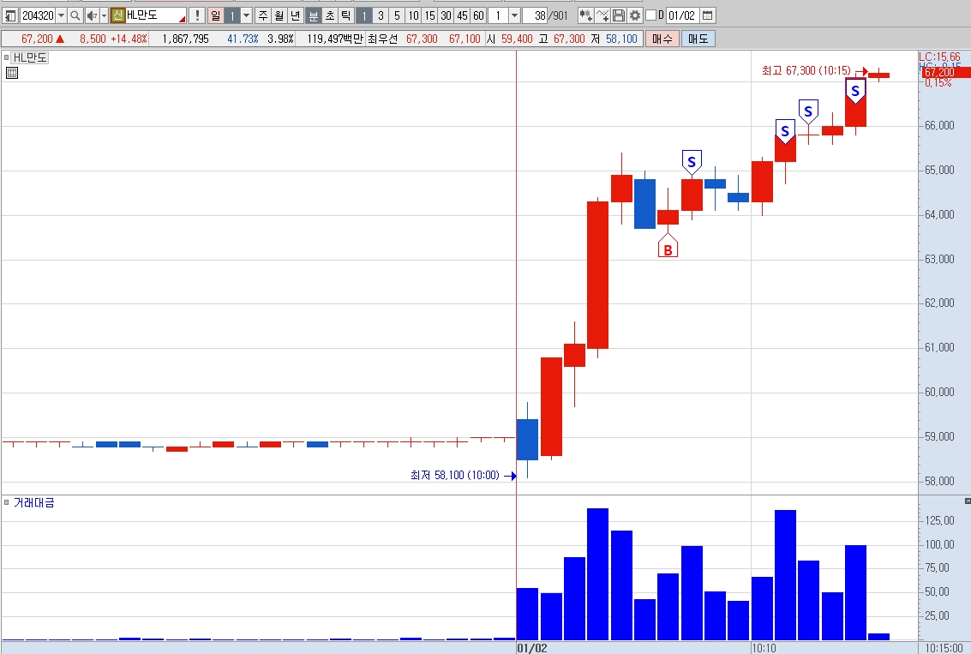
Task: Open the daily period count dropdown arrow
Action: (247, 15)
